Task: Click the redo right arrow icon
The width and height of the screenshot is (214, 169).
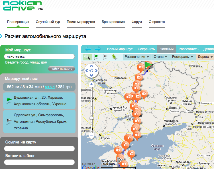Action: 98,49
